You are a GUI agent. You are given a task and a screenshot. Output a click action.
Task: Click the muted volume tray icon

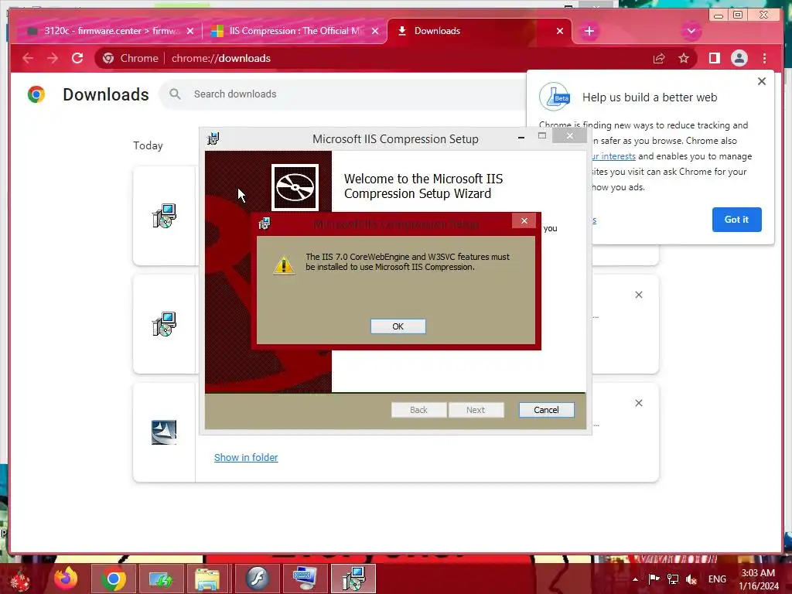click(691, 579)
